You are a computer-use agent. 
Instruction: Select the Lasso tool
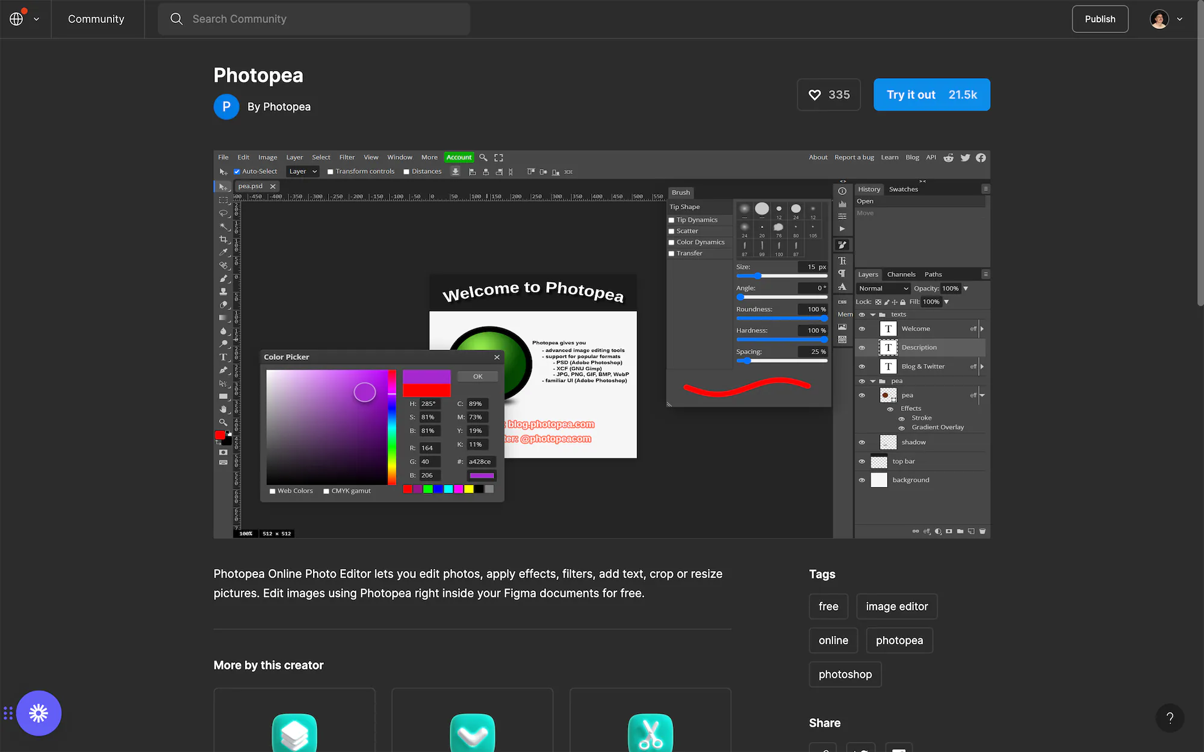[223, 214]
